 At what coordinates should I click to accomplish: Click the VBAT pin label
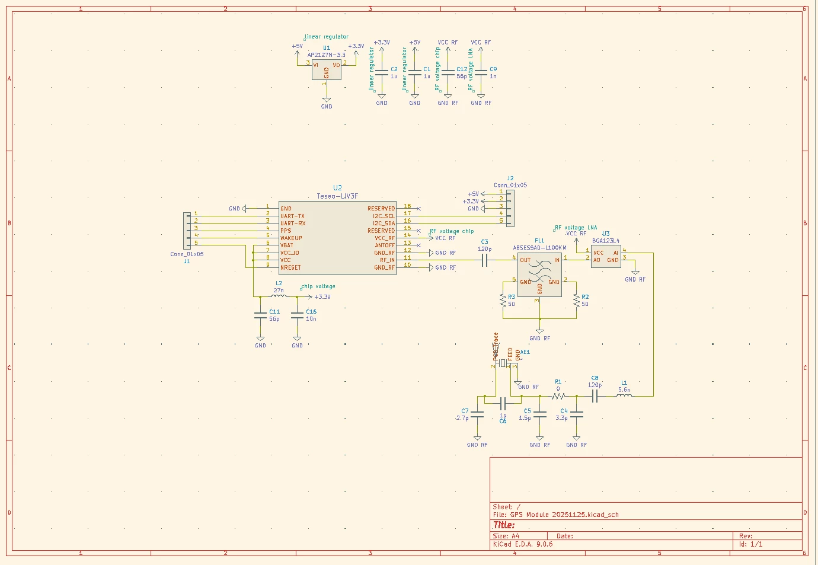[x=287, y=245]
